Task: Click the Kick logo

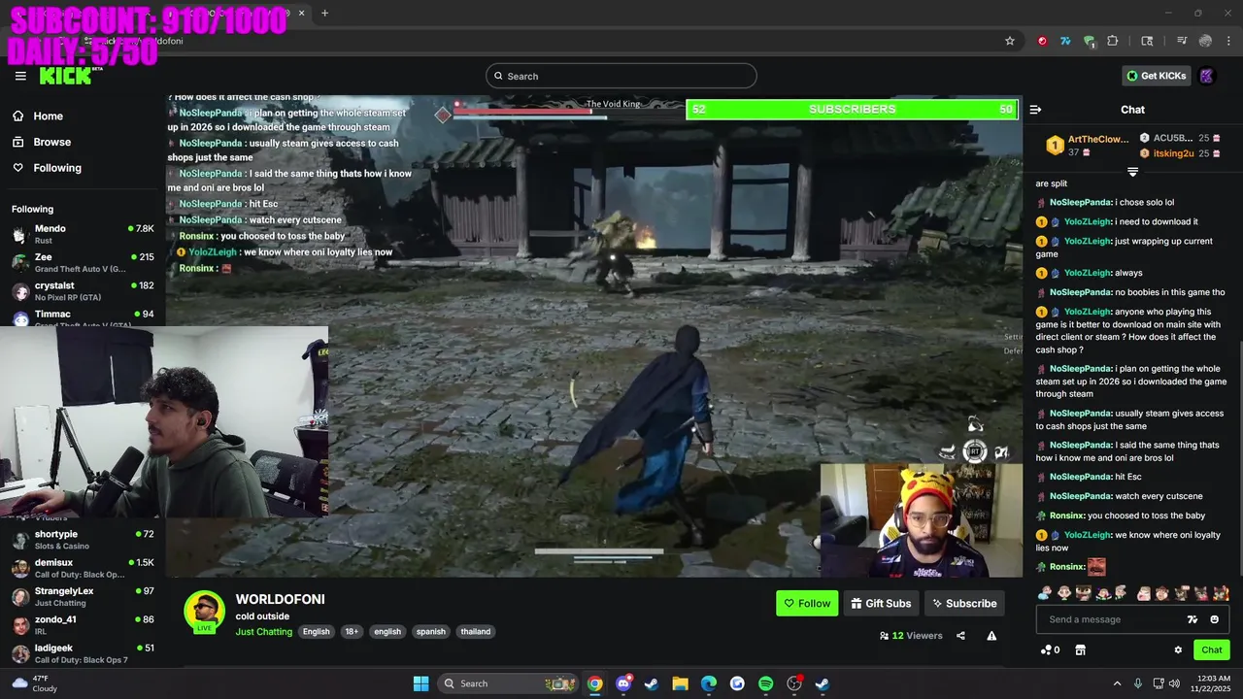Action: tap(66, 76)
